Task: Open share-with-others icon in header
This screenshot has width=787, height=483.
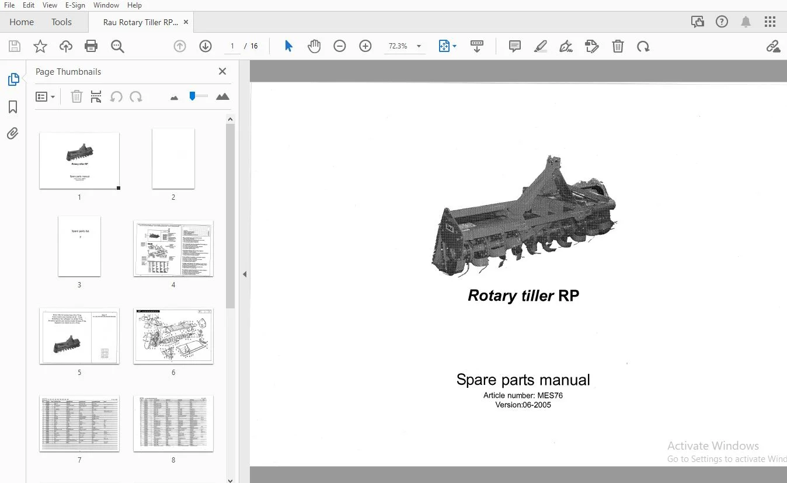Action: click(x=698, y=22)
